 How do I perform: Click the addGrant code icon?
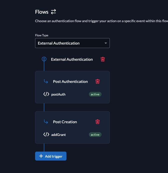tap(46, 135)
